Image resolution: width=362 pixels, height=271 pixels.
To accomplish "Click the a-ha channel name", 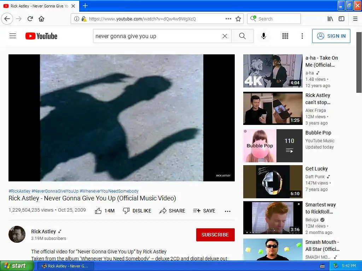I will (310, 73).
